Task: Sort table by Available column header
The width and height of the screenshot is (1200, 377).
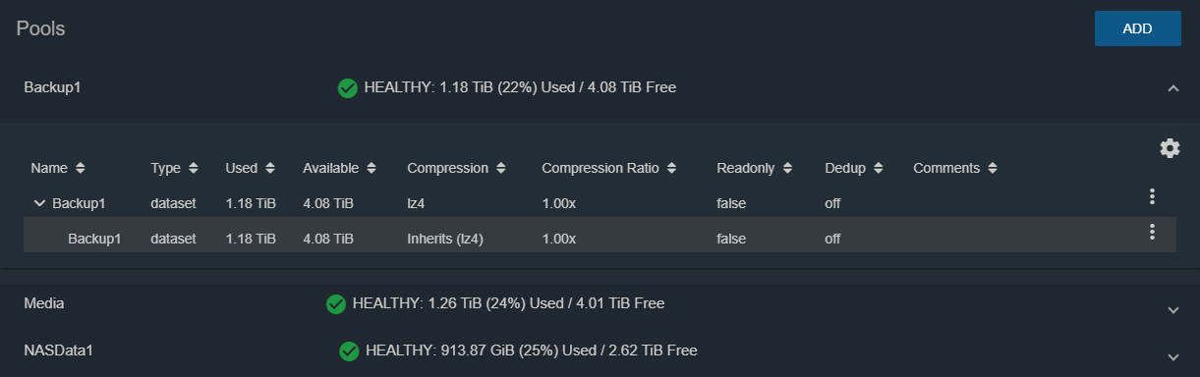Action: click(x=339, y=168)
